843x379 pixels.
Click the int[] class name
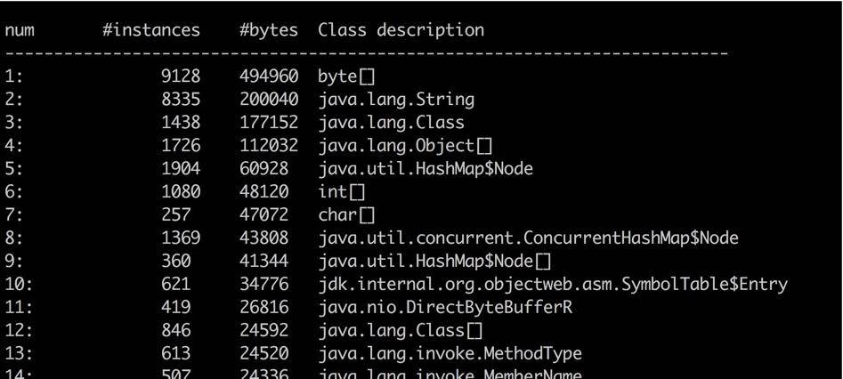(342, 191)
